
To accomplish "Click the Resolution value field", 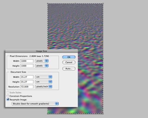I will pyautogui.click(x=27, y=87).
